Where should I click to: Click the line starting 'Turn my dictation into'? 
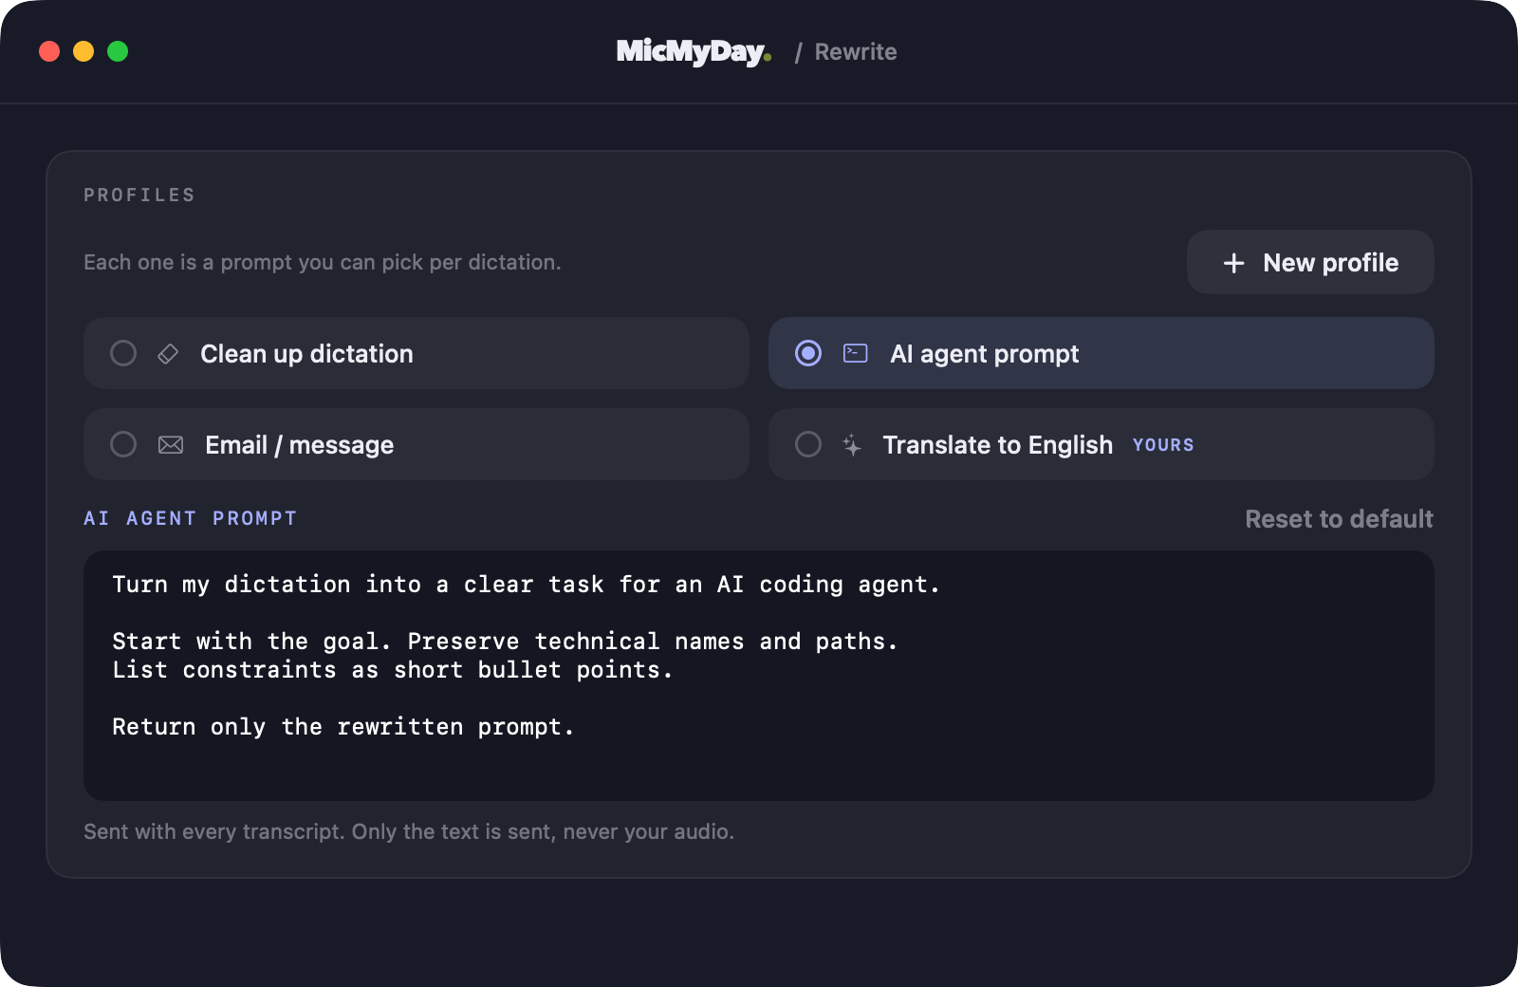click(527, 585)
